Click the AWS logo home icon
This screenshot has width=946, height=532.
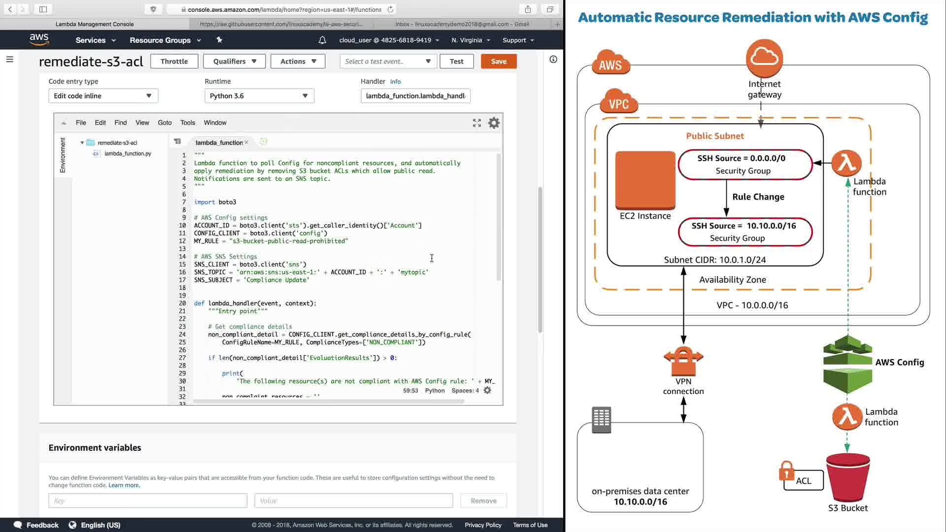(39, 39)
